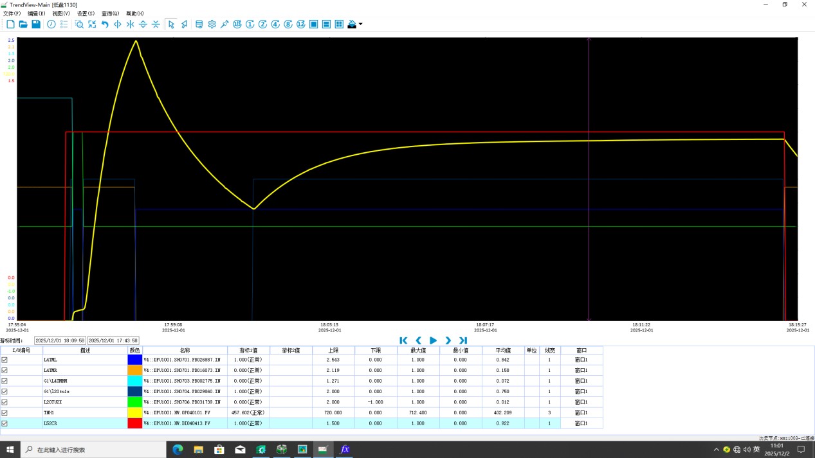Open the 设置(S) menu
The width and height of the screenshot is (815, 458).
(x=86, y=13)
